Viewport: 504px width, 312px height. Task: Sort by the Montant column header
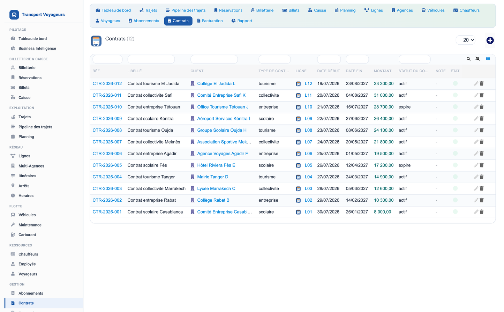tap(383, 71)
